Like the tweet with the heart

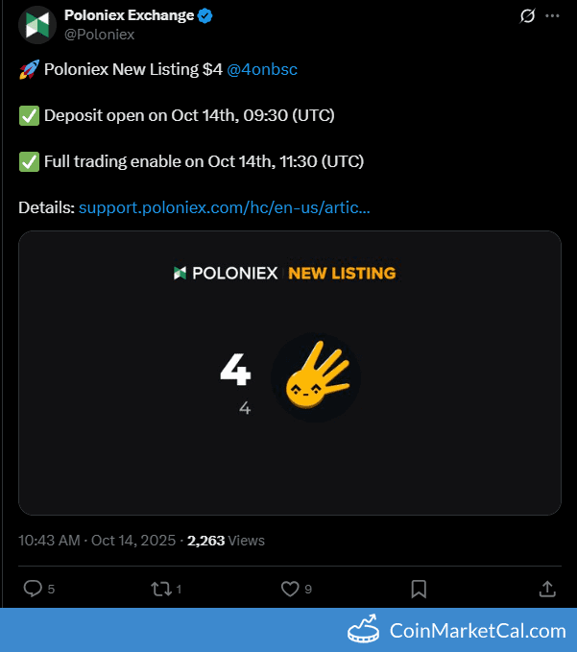(x=289, y=588)
